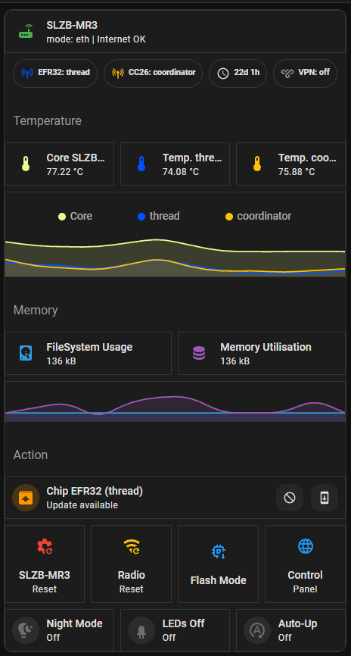Click the 22d 1h uptime chip
351x656 pixels.
[238, 73]
